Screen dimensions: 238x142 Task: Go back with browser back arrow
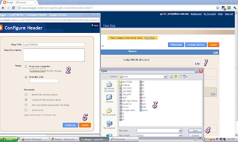pyautogui.click(x=3, y=8)
